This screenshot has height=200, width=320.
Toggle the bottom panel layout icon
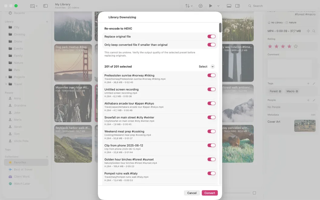[229, 6]
